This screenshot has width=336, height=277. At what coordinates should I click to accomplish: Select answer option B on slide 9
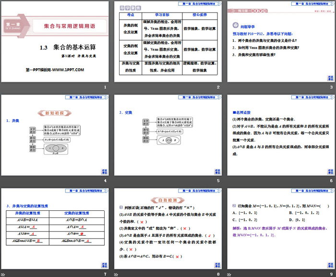pyautogui.click(x=299, y=211)
